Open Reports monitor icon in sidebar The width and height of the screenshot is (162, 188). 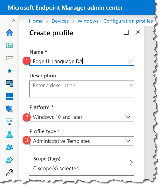9,122
